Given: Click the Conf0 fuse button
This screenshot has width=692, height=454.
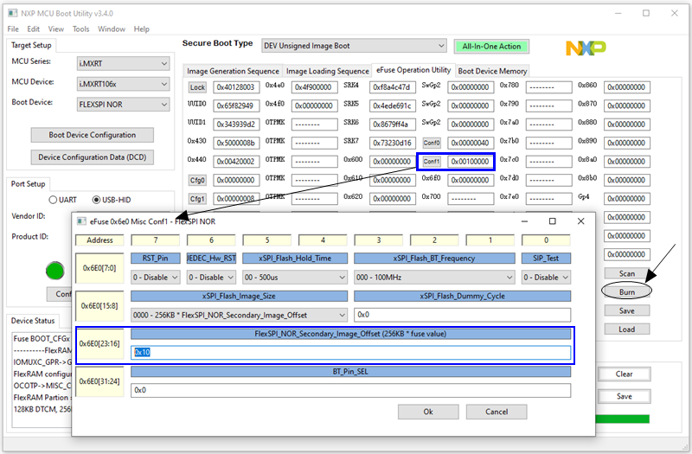Looking at the screenshot, I should click(432, 143).
